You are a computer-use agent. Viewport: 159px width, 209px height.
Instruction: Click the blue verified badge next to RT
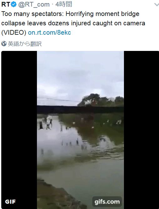(x=13, y=5)
